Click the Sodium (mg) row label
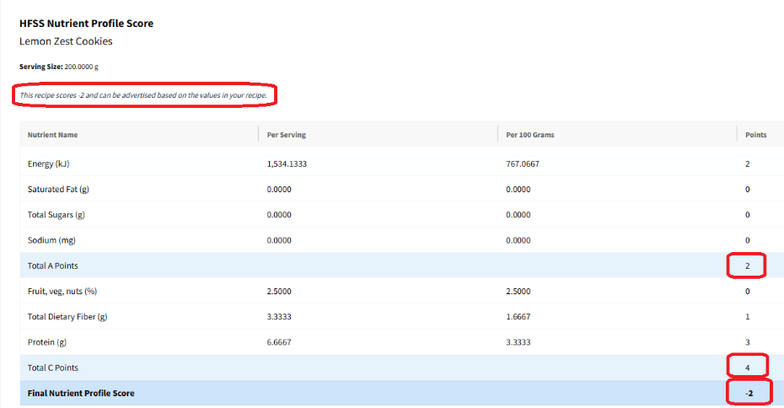This screenshot has width=784, height=408. (x=51, y=240)
